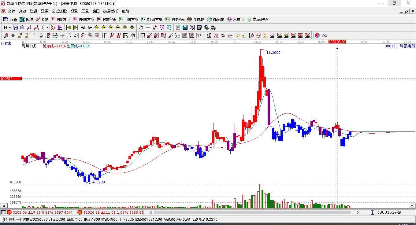Screen dimensions: 416x225
Task: Click the infinity loop icon
Action: pos(325,35)
